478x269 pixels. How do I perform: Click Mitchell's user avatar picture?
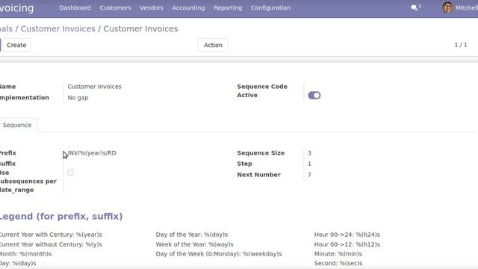tap(447, 7)
